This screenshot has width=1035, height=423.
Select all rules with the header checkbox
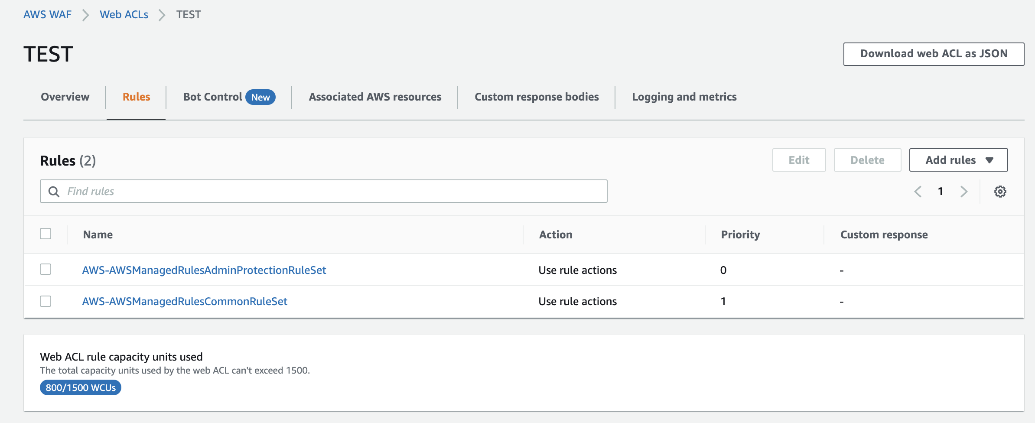(x=46, y=234)
